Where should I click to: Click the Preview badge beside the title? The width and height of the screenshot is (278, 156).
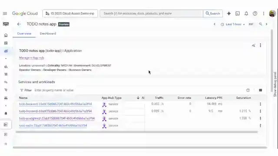[x=64, y=24]
